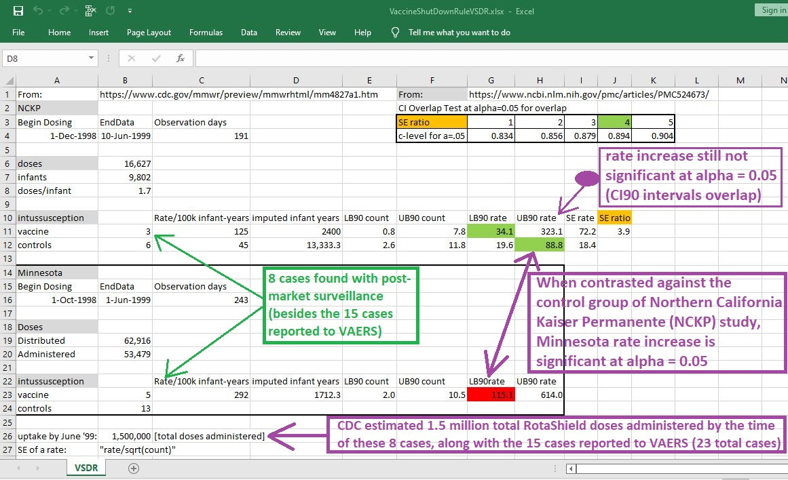Click Tell me what you want to do
788x480 pixels.
pos(459,33)
